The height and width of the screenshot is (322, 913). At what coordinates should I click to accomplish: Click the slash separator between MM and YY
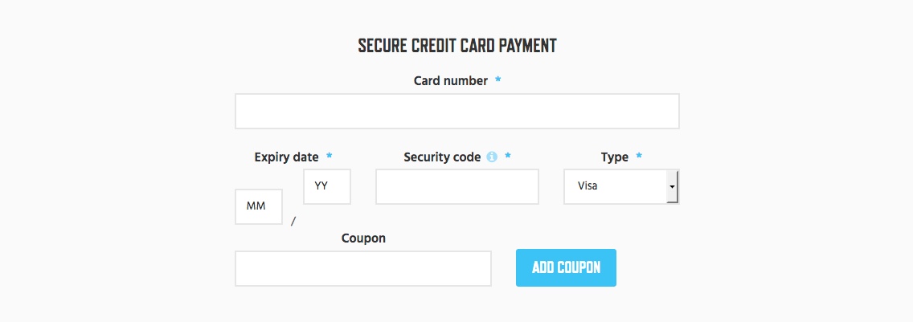[293, 221]
